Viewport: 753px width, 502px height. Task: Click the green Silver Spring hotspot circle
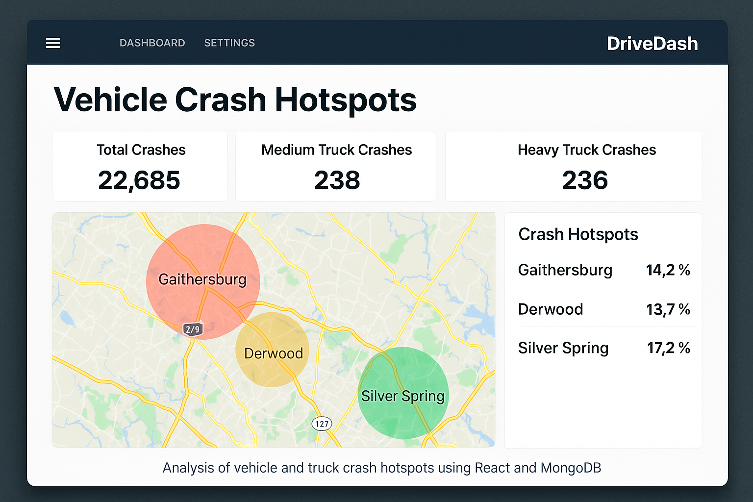tap(403, 393)
